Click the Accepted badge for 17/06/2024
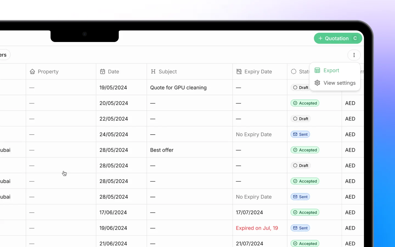Viewport: 395px width, 247px height. coord(305,212)
